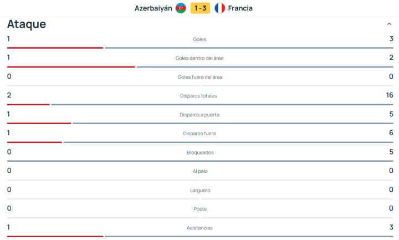
Task: Click the France flag icon
Action: coord(220,8)
